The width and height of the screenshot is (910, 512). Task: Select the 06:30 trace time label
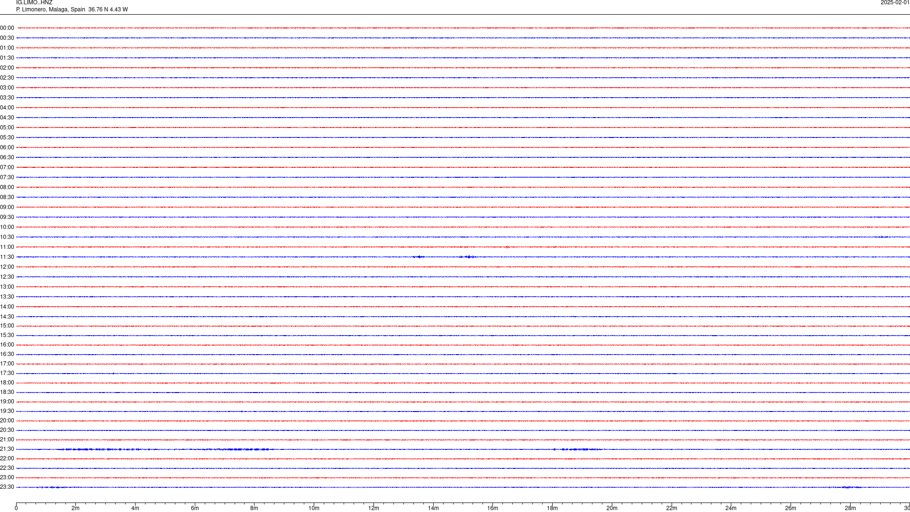coord(7,157)
